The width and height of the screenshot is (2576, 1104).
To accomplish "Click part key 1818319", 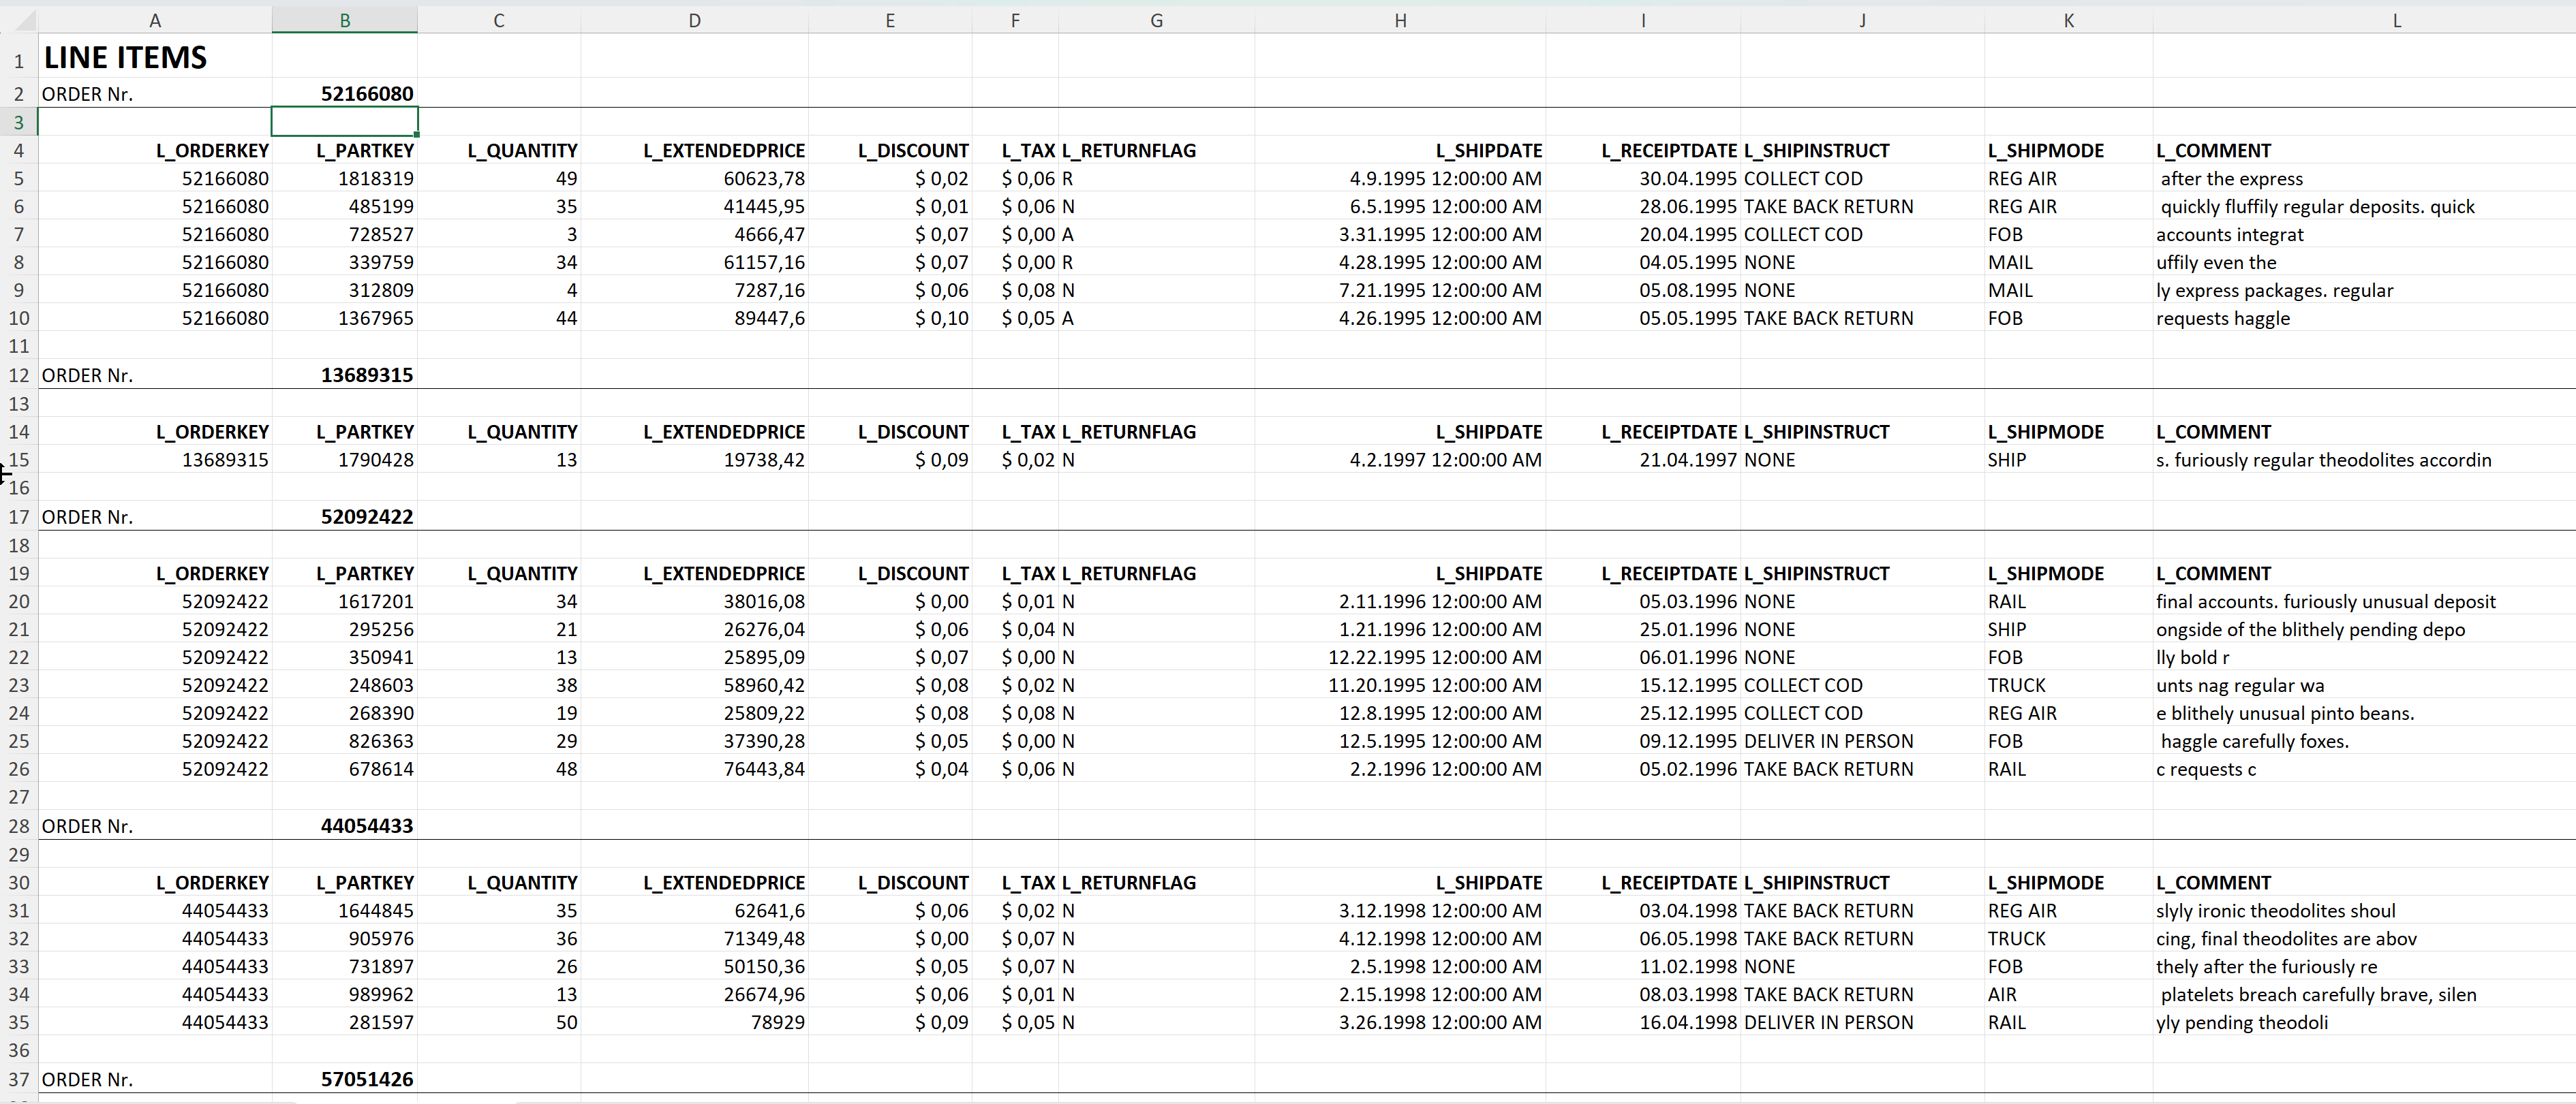I will (x=376, y=179).
